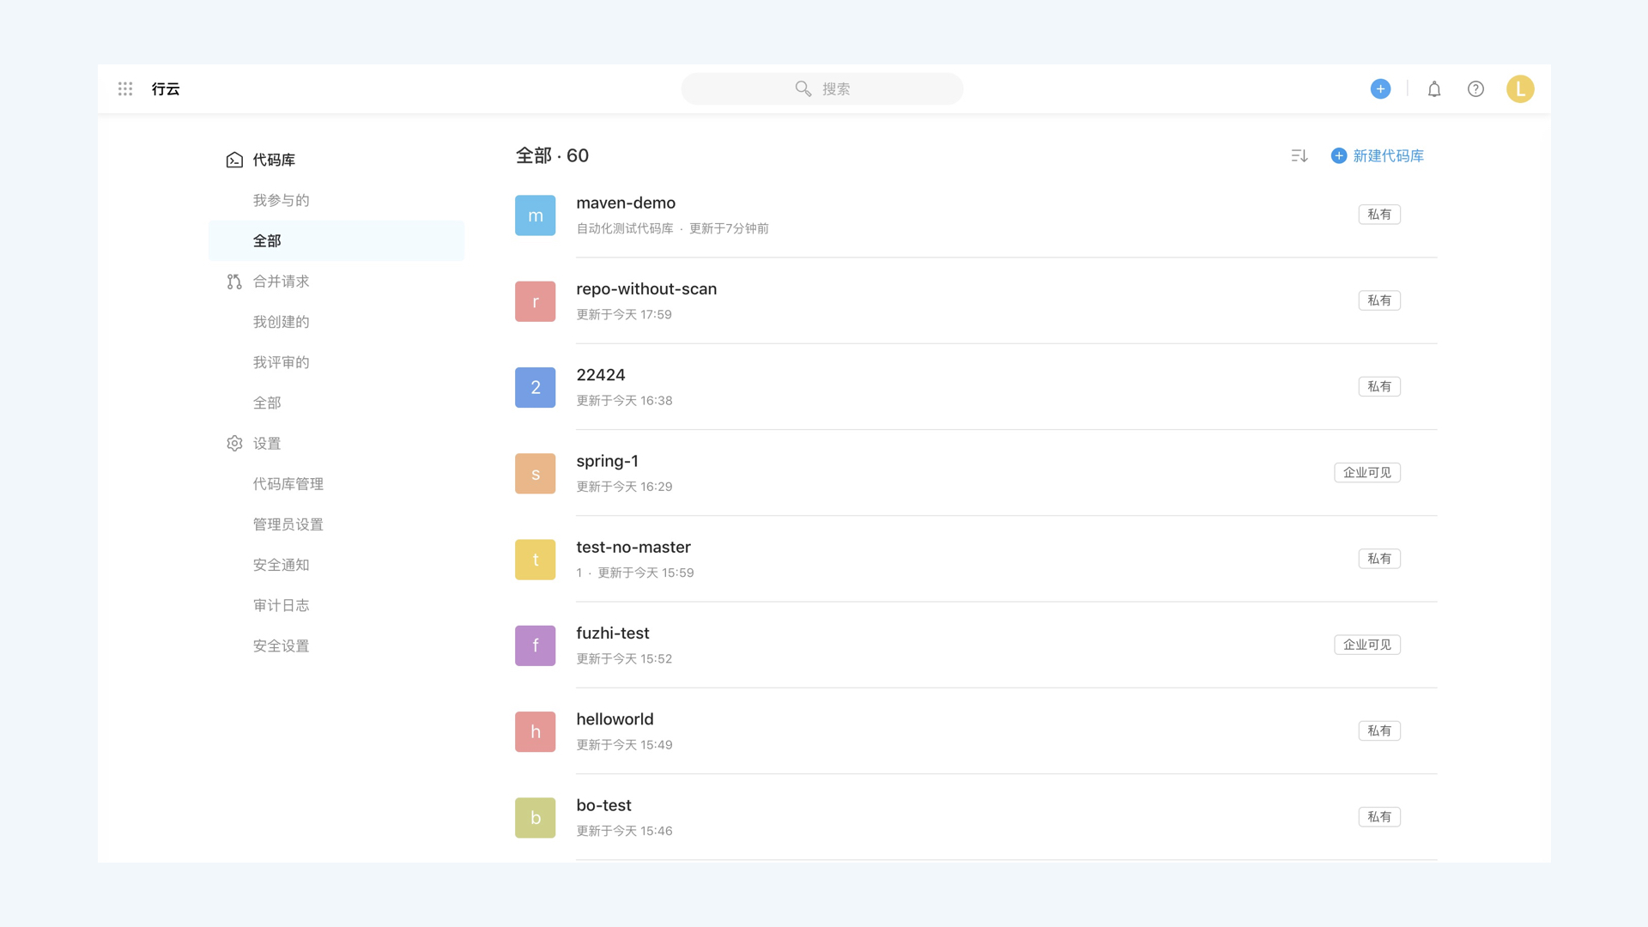Click 私有 tag on bo-test row
The height and width of the screenshot is (927, 1648).
[1379, 817]
